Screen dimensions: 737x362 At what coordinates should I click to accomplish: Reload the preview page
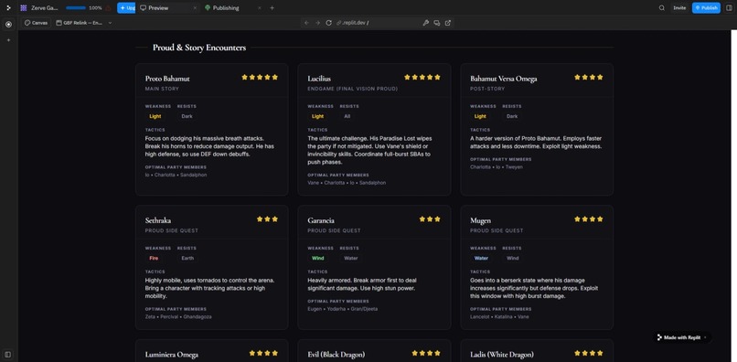[x=328, y=23]
